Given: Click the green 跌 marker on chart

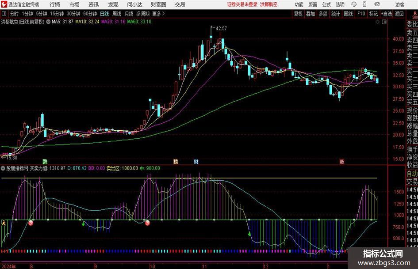Looking at the screenshot, I should 45,161.
